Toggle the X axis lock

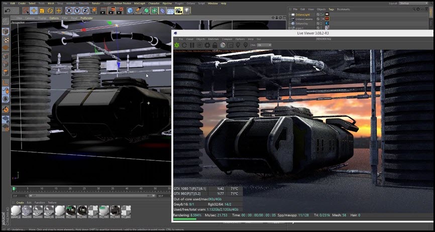coord(69,11)
